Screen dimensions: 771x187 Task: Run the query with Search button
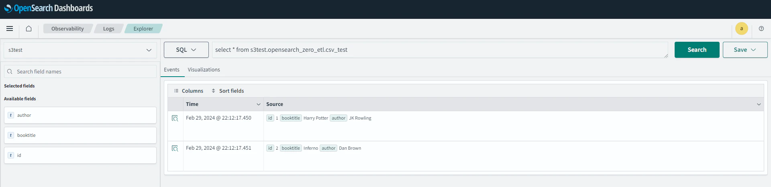[697, 50]
